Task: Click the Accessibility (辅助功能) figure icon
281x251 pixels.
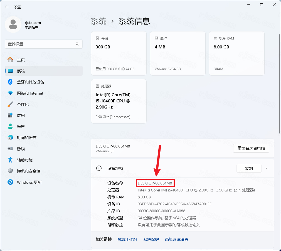Action: coord(10,160)
